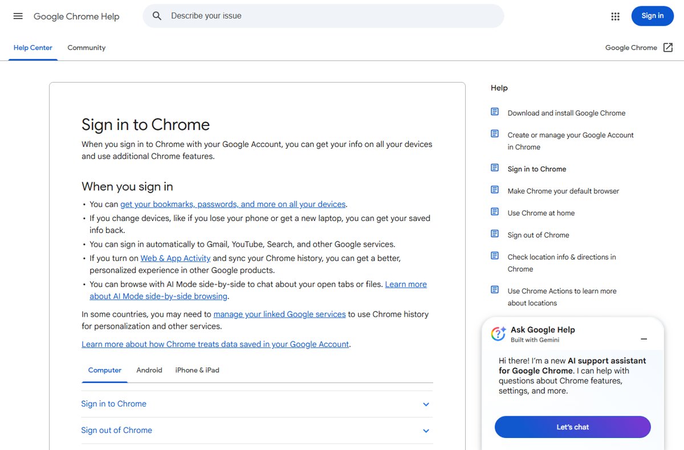Open the Sign in to Chrome accordion title

tap(113, 404)
